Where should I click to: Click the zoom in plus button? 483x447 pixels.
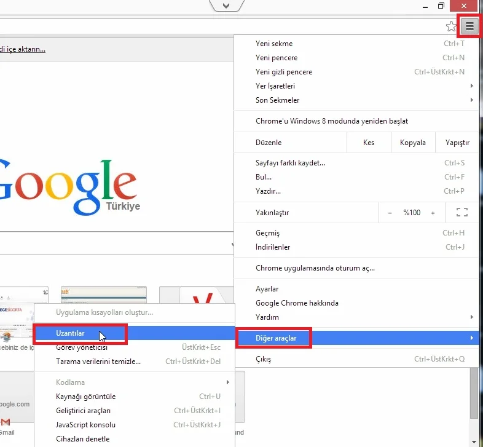[433, 213]
